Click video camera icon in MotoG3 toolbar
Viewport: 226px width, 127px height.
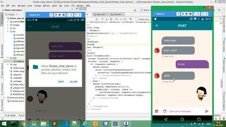click(187, 14)
